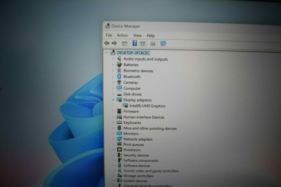Select the Print queues label

pos(133,144)
